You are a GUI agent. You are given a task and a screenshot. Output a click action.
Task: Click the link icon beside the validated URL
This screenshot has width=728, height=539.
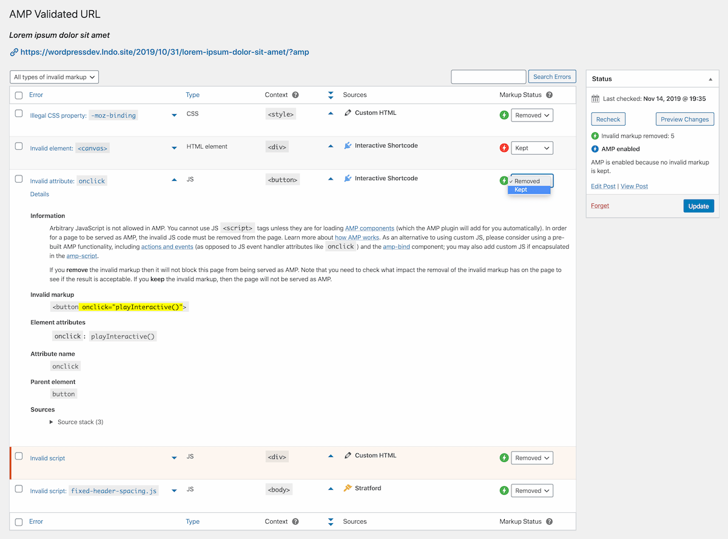[14, 52]
